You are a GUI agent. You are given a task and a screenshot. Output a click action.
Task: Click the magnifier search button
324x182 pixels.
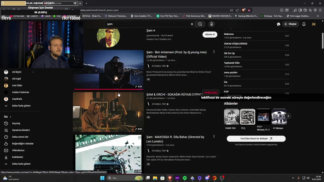[x=200, y=24]
